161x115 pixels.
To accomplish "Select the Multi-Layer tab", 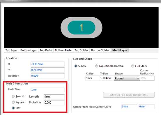I will tap(120, 50).
